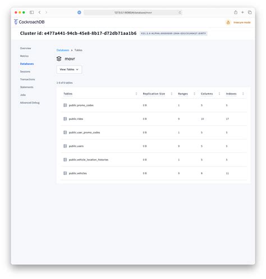The width and height of the screenshot is (266, 279).
Task: Click the Columns column header
Action: tap(207, 93)
